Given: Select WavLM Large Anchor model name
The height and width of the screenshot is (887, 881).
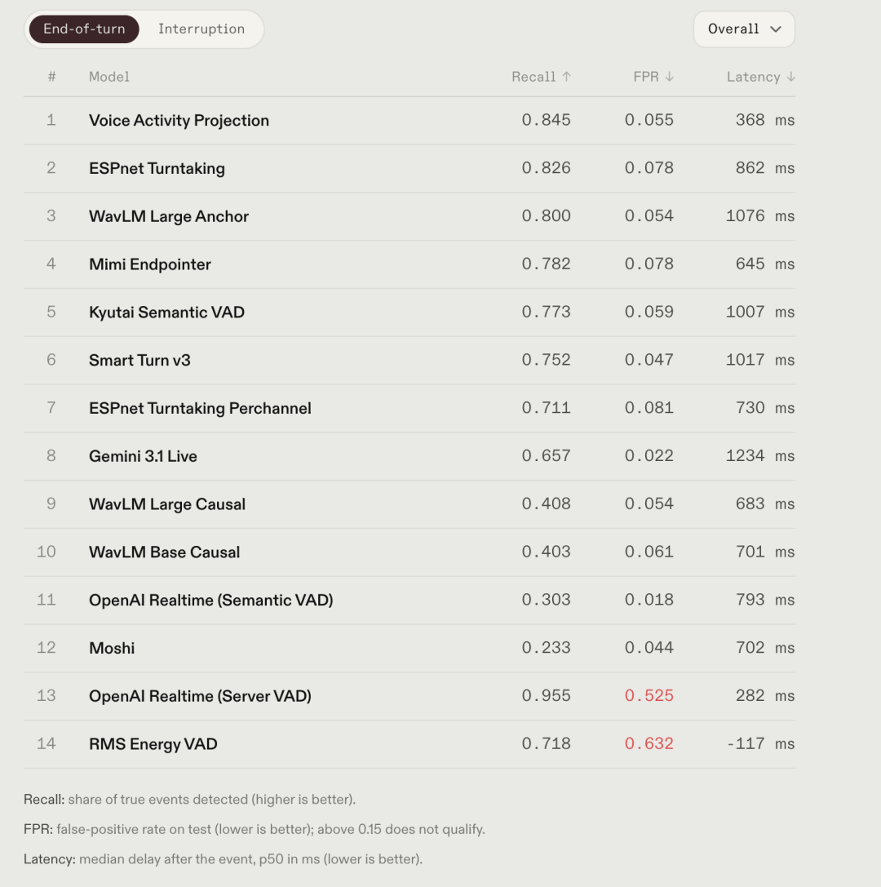Looking at the screenshot, I should pyautogui.click(x=169, y=216).
